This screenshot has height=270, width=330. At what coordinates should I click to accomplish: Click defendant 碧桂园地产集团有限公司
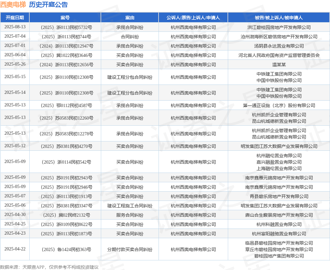(x=279, y=256)
